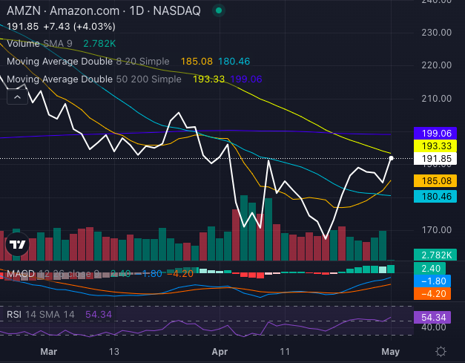Select the Volume SMA 9 indicator label
Screen dimensions: 465x363
tap(39, 44)
